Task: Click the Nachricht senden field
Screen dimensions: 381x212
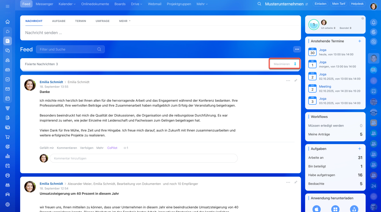Action: point(160,33)
